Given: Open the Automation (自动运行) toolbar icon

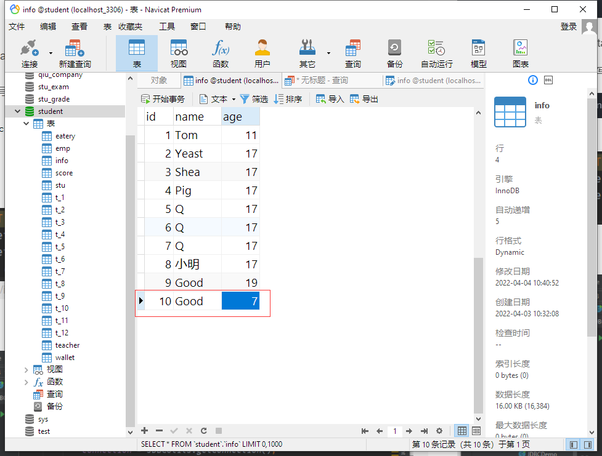Looking at the screenshot, I should 436,54.
